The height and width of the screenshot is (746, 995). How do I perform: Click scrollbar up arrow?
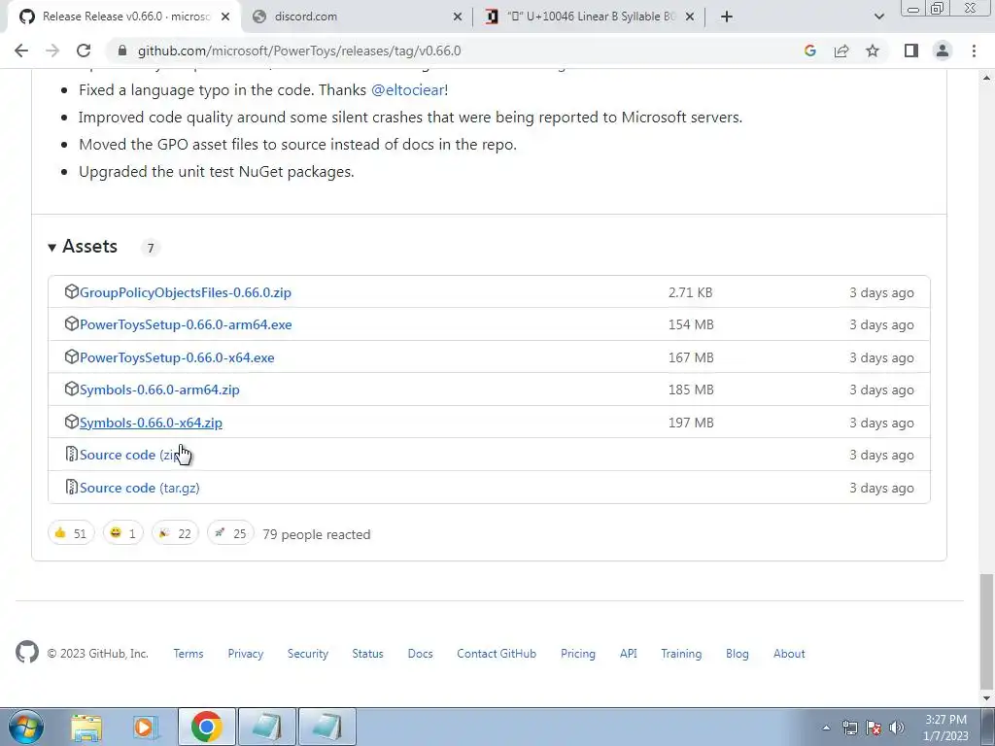coord(986,78)
